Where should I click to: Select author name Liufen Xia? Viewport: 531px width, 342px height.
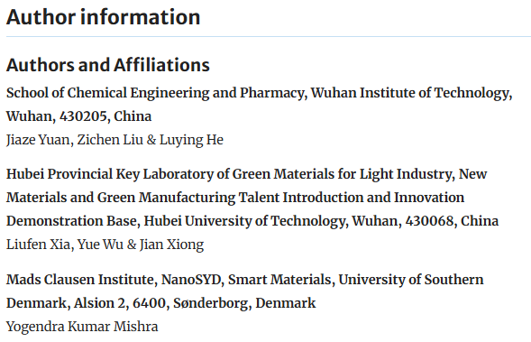[38, 245]
